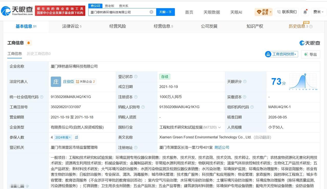Screen dimensions: 327x189
Task: Click help icon next to 注册资本
Action: click(x=136, y=97)
